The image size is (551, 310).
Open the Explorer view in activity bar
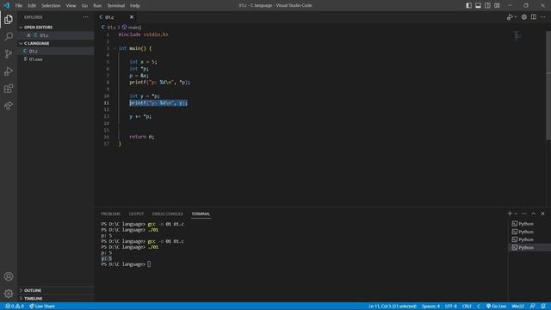9,19
